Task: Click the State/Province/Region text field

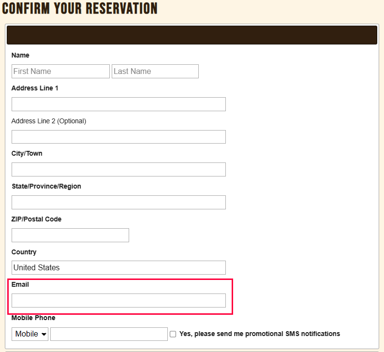Action: [x=118, y=202]
